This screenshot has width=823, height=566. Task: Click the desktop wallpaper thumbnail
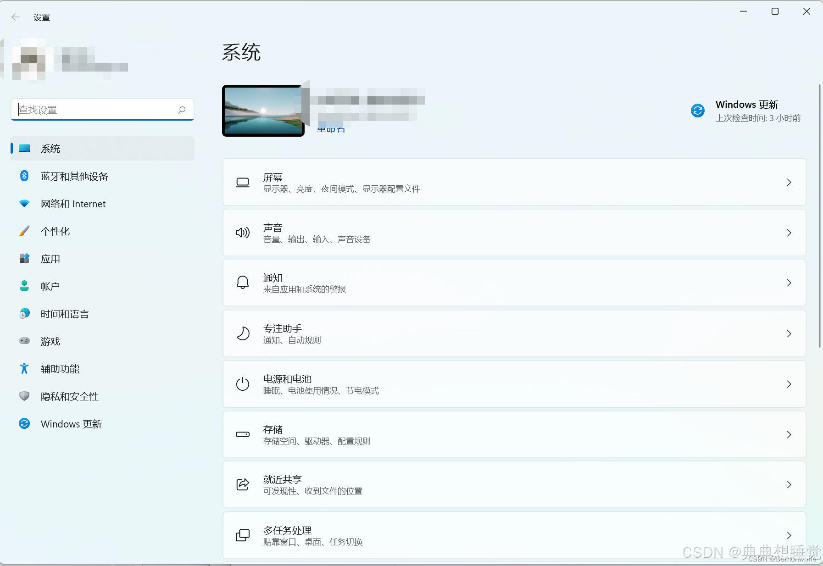pos(263,111)
